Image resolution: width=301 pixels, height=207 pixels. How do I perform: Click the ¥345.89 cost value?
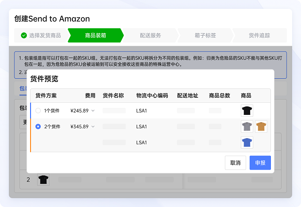pyautogui.click(x=80, y=127)
